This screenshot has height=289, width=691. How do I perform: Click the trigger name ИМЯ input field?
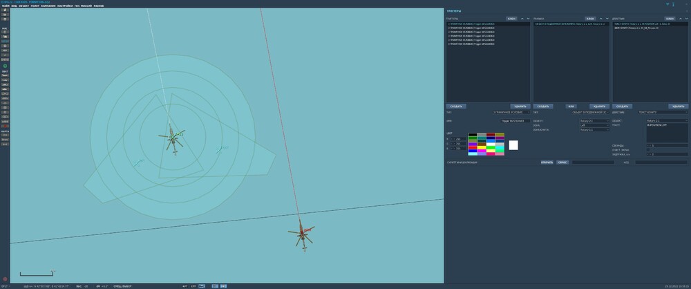tap(515, 120)
